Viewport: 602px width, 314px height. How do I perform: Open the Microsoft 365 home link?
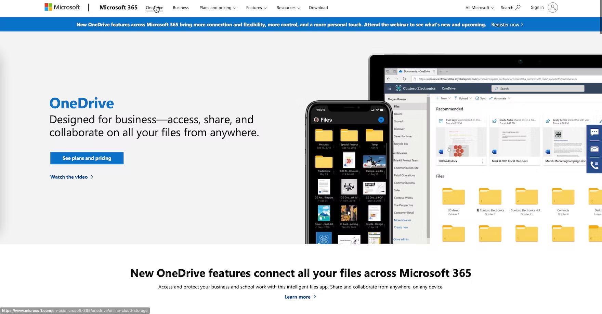pyautogui.click(x=118, y=7)
